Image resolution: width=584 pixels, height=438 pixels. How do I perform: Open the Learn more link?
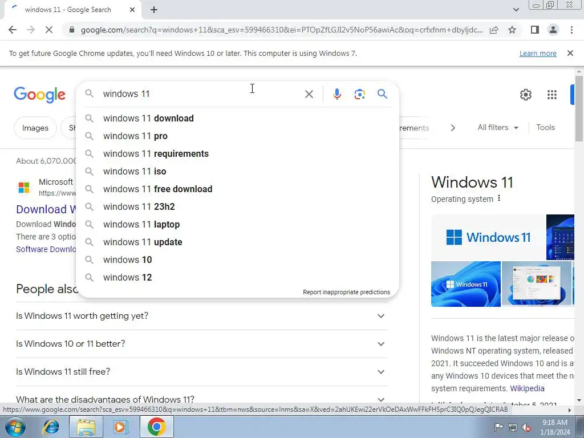pyautogui.click(x=538, y=53)
